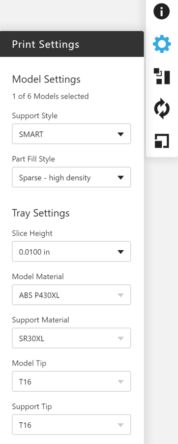Click the Model Settings heading
178x444 pixels.
46,79
